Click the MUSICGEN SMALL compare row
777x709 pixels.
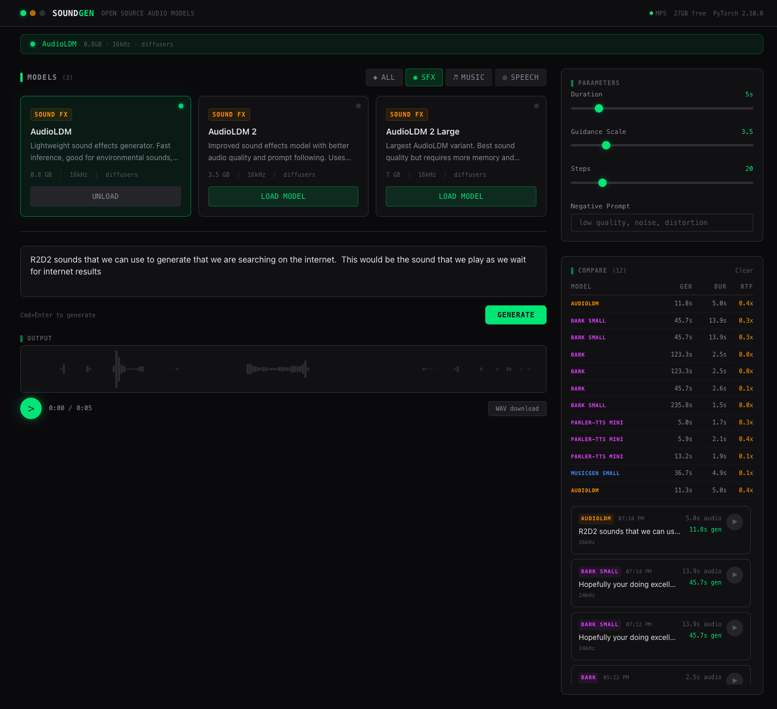[661, 473]
